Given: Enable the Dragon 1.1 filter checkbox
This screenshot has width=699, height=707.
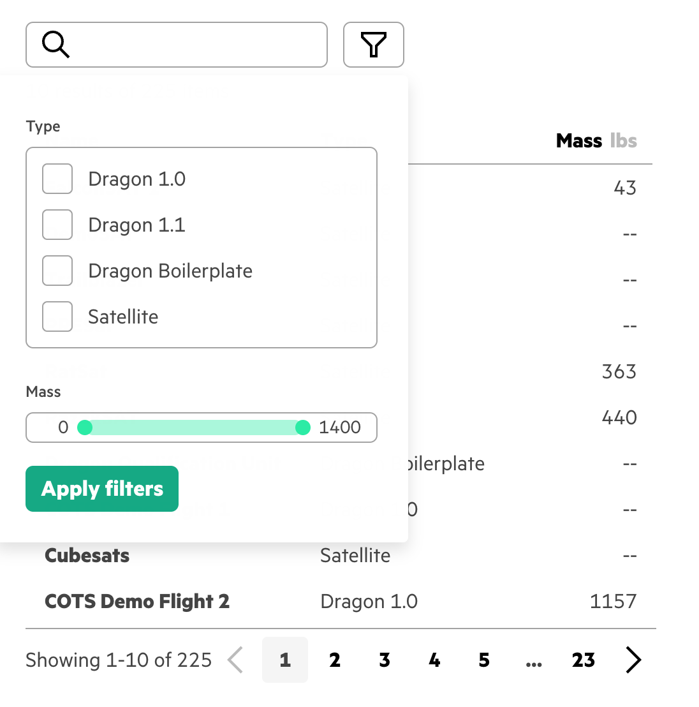Looking at the screenshot, I should 57,225.
